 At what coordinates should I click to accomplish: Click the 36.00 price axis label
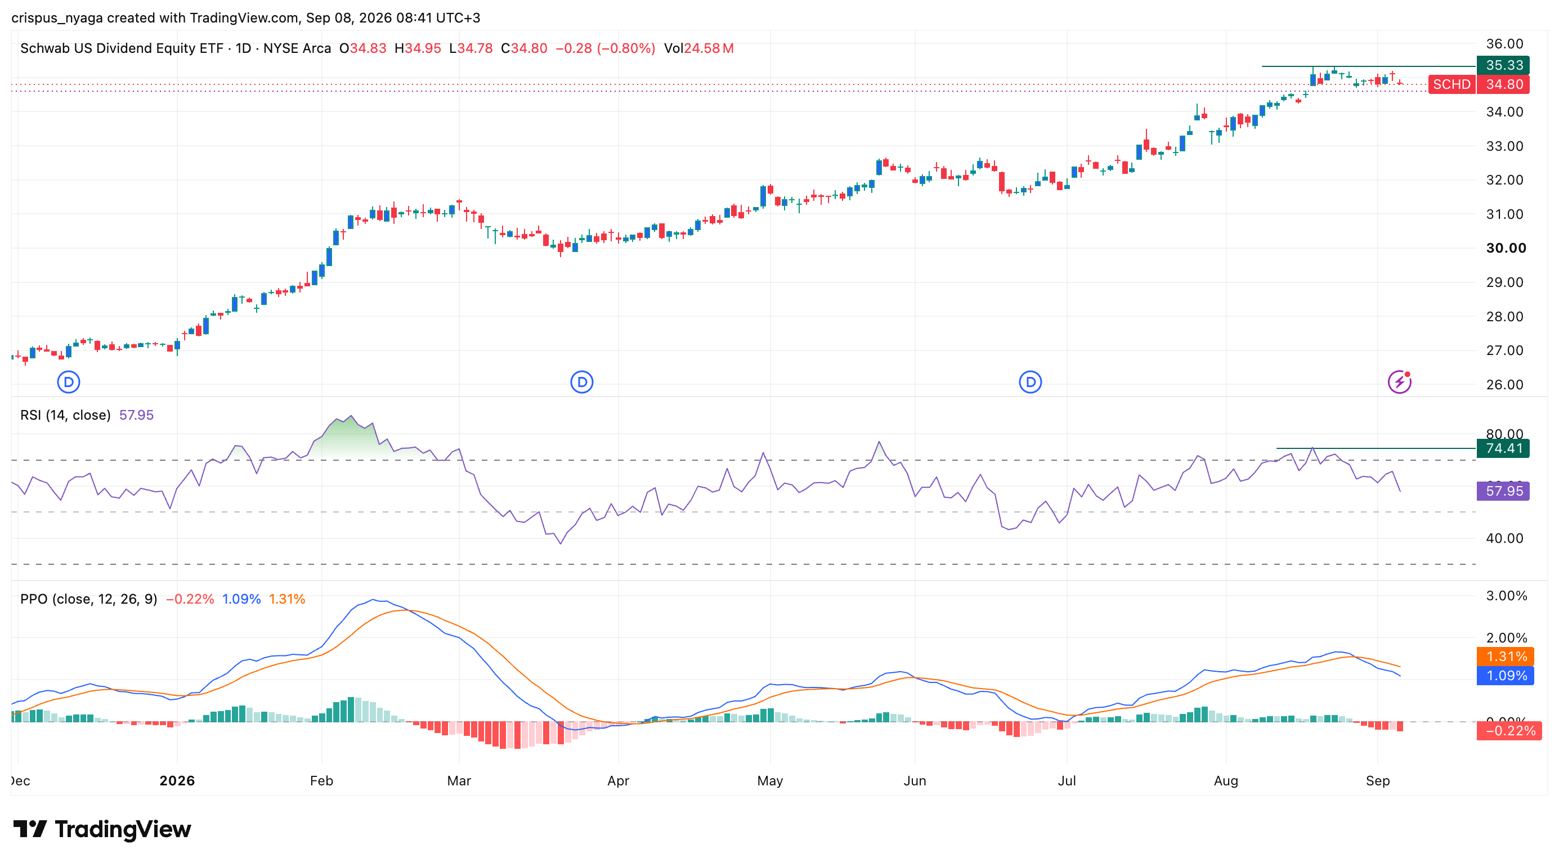point(1504,43)
